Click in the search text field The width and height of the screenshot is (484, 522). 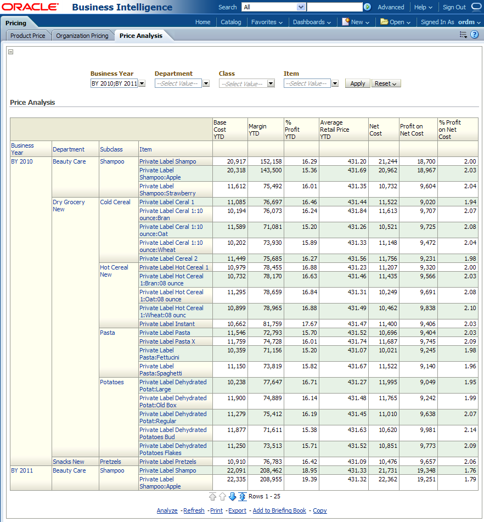(x=334, y=7)
